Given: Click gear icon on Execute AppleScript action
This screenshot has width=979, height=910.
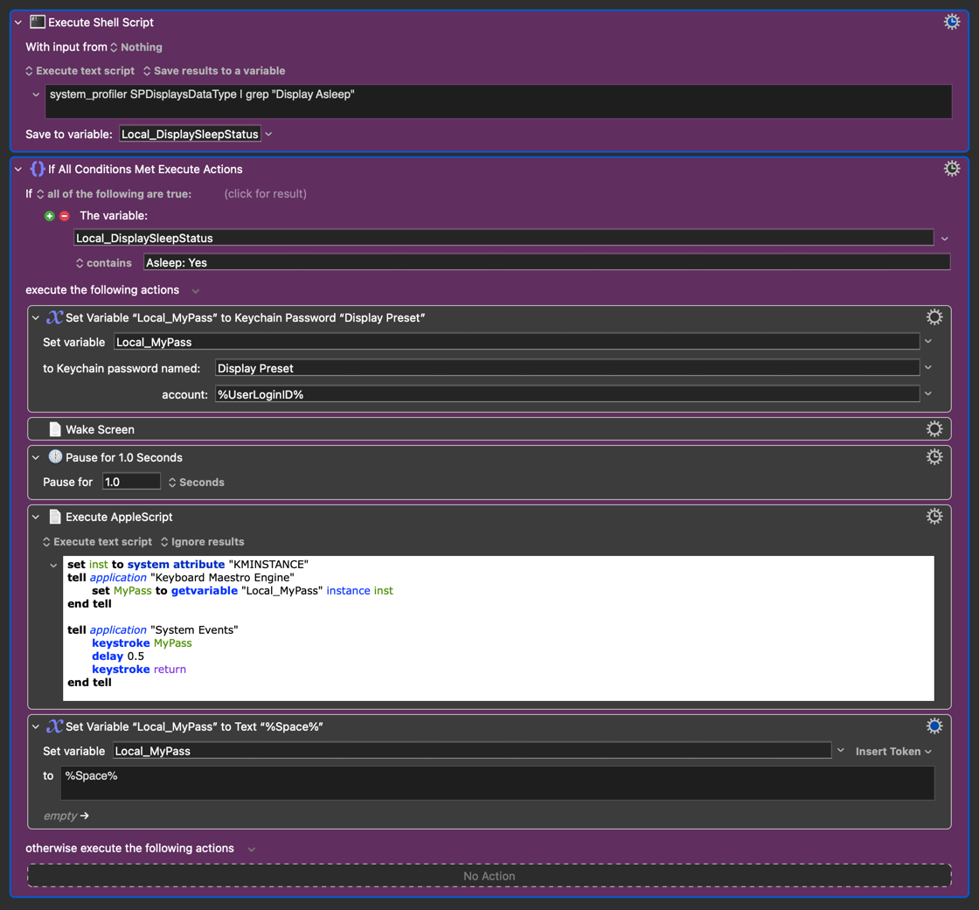Looking at the screenshot, I should tap(934, 517).
